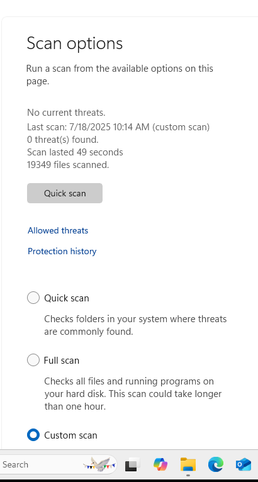Open Microsoft Edge browser icon

pos(216,464)
